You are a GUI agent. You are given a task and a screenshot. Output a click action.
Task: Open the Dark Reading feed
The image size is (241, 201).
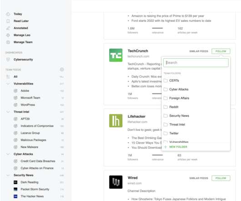[x=30, y=182]
